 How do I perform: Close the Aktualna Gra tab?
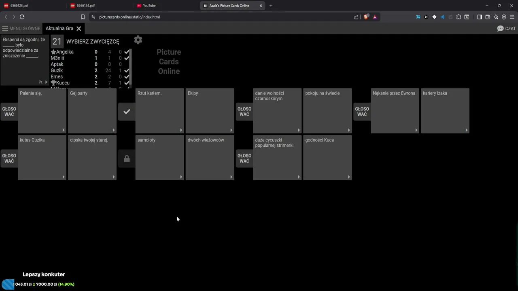point(79,29)
